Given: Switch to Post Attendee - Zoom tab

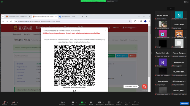Looking at the screenshot, I should point(71,16).
